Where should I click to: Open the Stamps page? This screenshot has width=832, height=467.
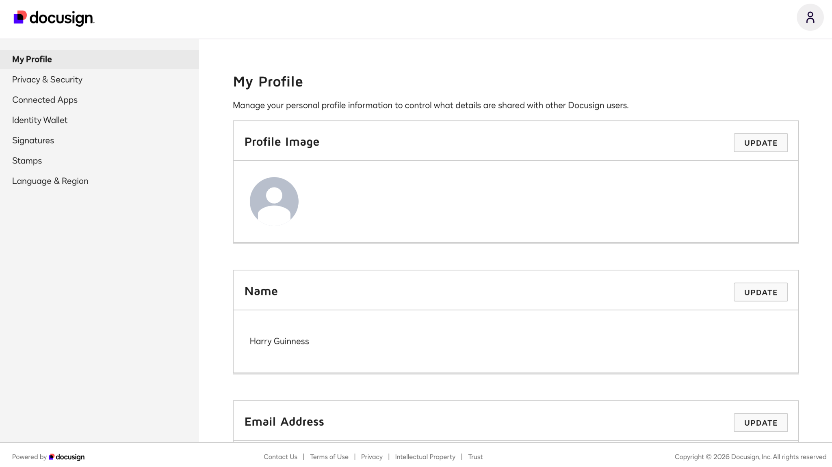pyautogui.click(x=27, y=161)
